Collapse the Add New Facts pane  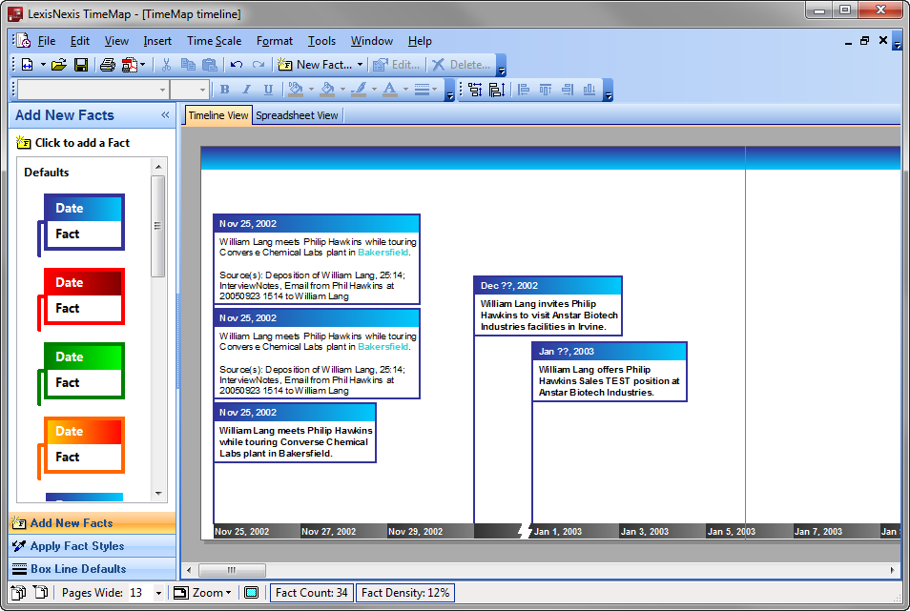tap(165, 114)
